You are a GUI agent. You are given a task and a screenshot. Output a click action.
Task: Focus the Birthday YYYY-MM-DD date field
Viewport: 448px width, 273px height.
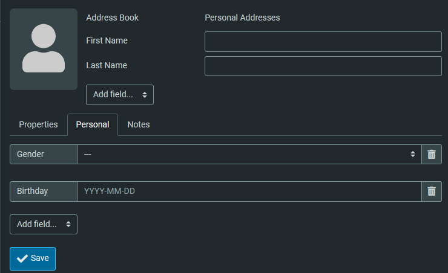249,191
